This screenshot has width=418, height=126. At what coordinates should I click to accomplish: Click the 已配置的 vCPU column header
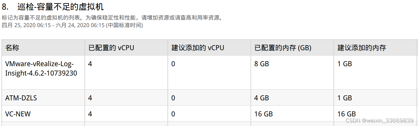point(111,48)
